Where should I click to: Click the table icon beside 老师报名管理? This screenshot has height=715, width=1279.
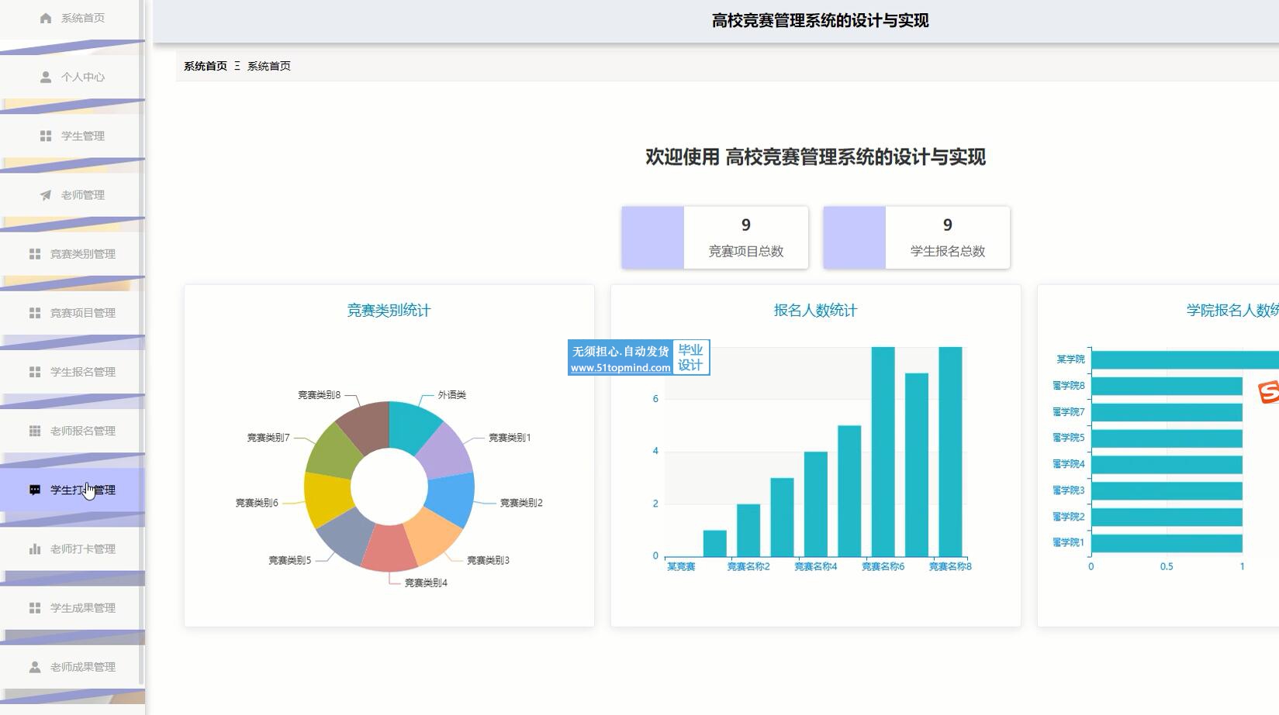pos(35,431)
